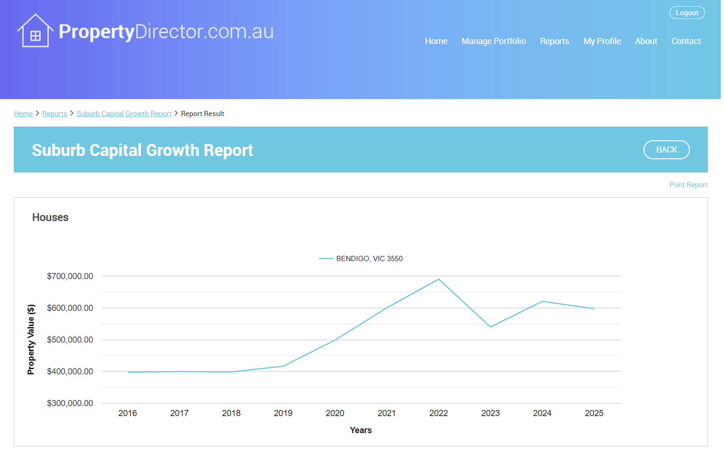724x472 pixels.
Task: Click the PropertyDirector house logo icon
Action: [35, 31]
